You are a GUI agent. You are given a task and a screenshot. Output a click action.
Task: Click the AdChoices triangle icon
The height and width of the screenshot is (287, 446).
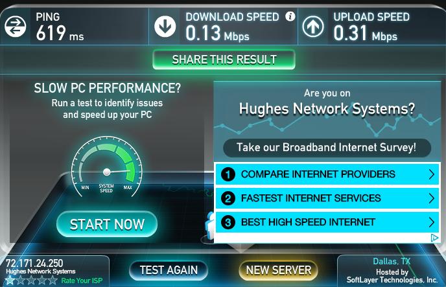[434, 238]
